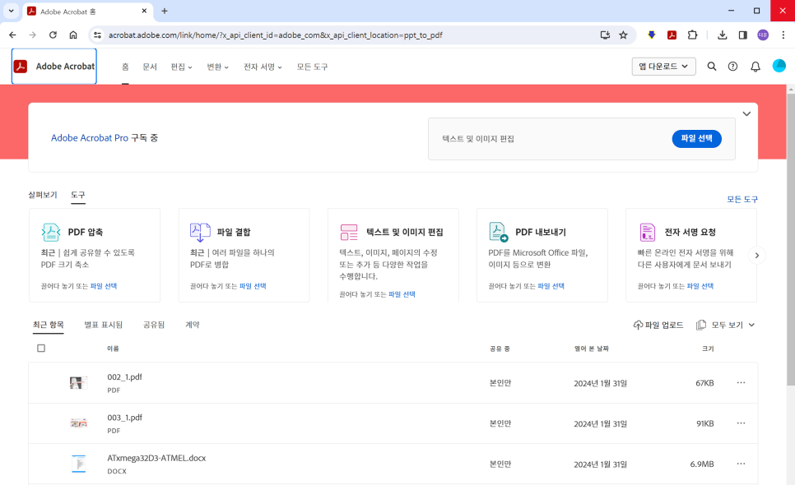Open the 모든 도구 menu item
The width and height of the screenshot is (795, 485).
(313, 67)
